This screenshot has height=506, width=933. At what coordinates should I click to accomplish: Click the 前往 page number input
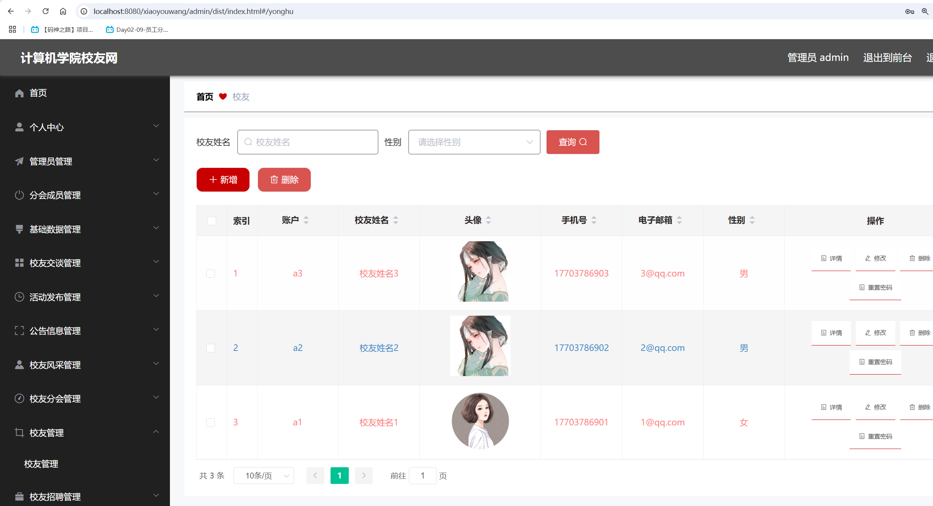click(x=422, y=476)
